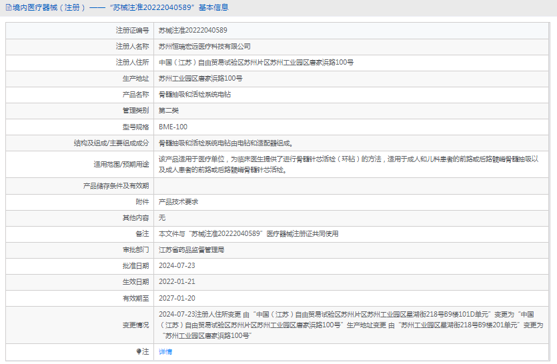
Task: Click the bulb icon beside 注 label
Action: (139, 351)
